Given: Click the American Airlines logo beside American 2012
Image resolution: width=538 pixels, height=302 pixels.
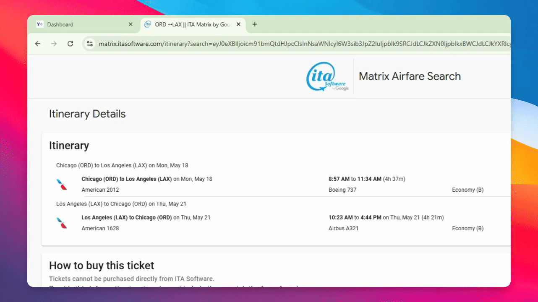Looking at the screenshot, I should [x=62, y=185].
